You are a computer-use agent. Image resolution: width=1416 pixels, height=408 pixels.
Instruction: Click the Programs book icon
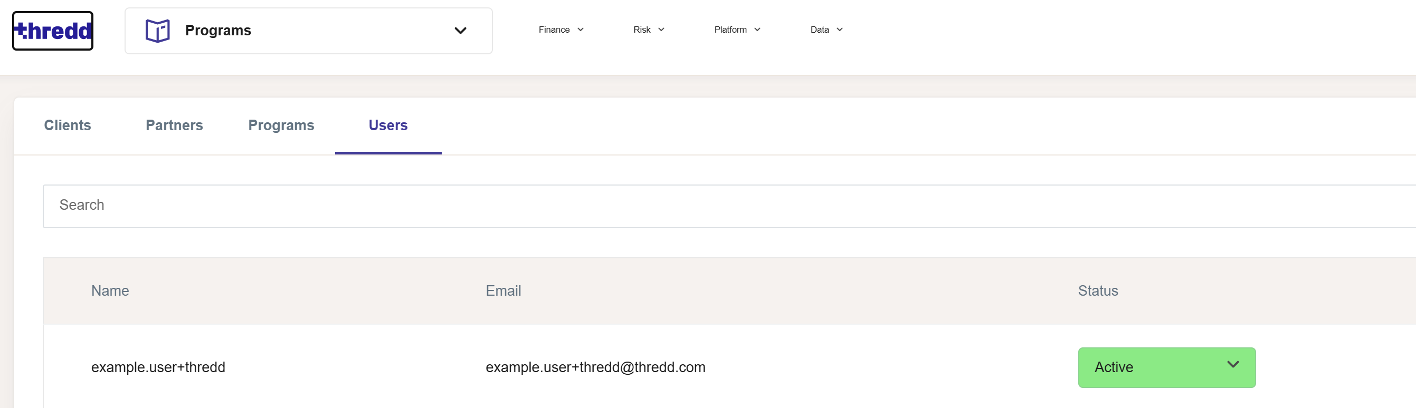coord(158,31)
